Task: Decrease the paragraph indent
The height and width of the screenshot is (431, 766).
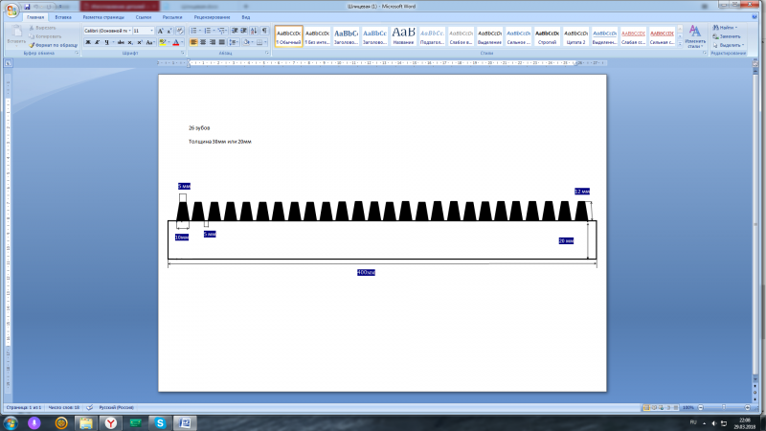Action: coord(235,31)
